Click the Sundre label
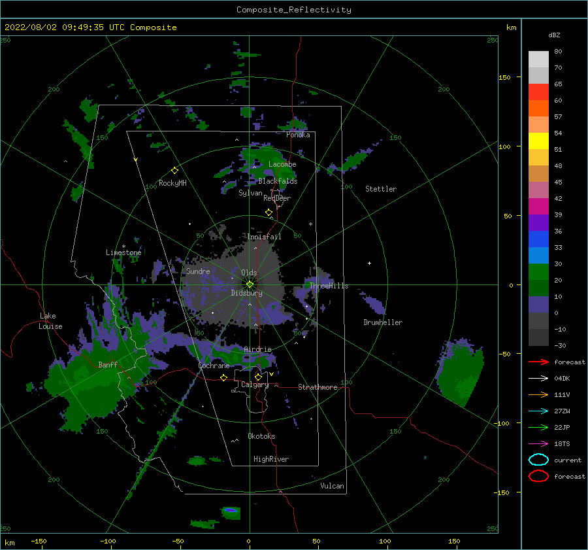This screenshot has height=550, width=588. click(x=198, y=271)
